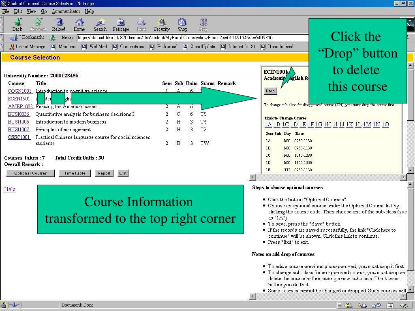Open Address Book from the component bar
Screen dimensions: 415x311
point(390,305)
